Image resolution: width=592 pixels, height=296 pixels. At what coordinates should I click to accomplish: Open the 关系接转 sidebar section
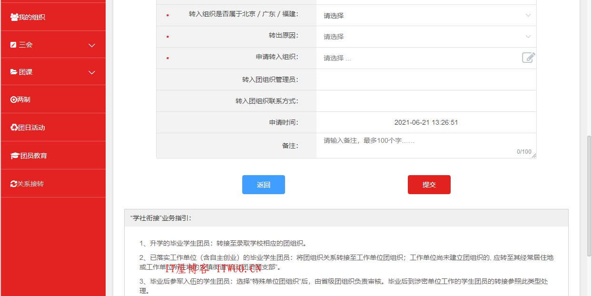(31, 182)
